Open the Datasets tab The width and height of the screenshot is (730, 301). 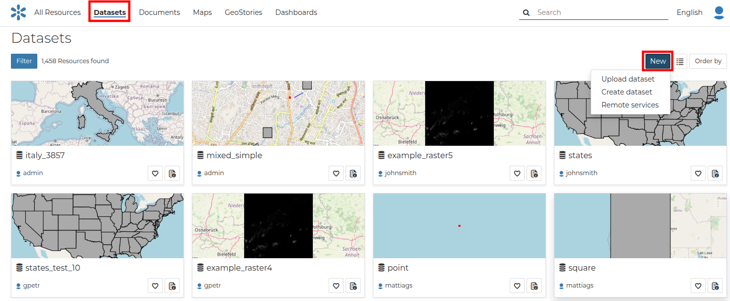110,12
